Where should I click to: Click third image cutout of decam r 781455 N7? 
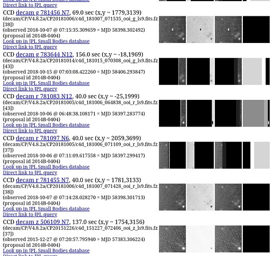228,197
